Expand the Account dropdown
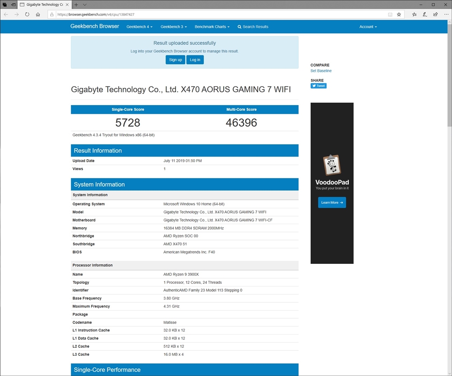 click(x=368, y=27)
